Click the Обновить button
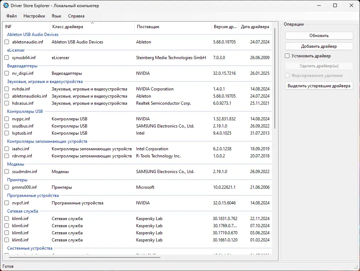Screen dimensions: 360x271 click(319, 36)
